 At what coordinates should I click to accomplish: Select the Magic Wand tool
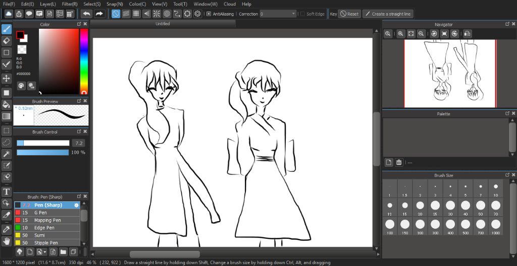(6, 154)
